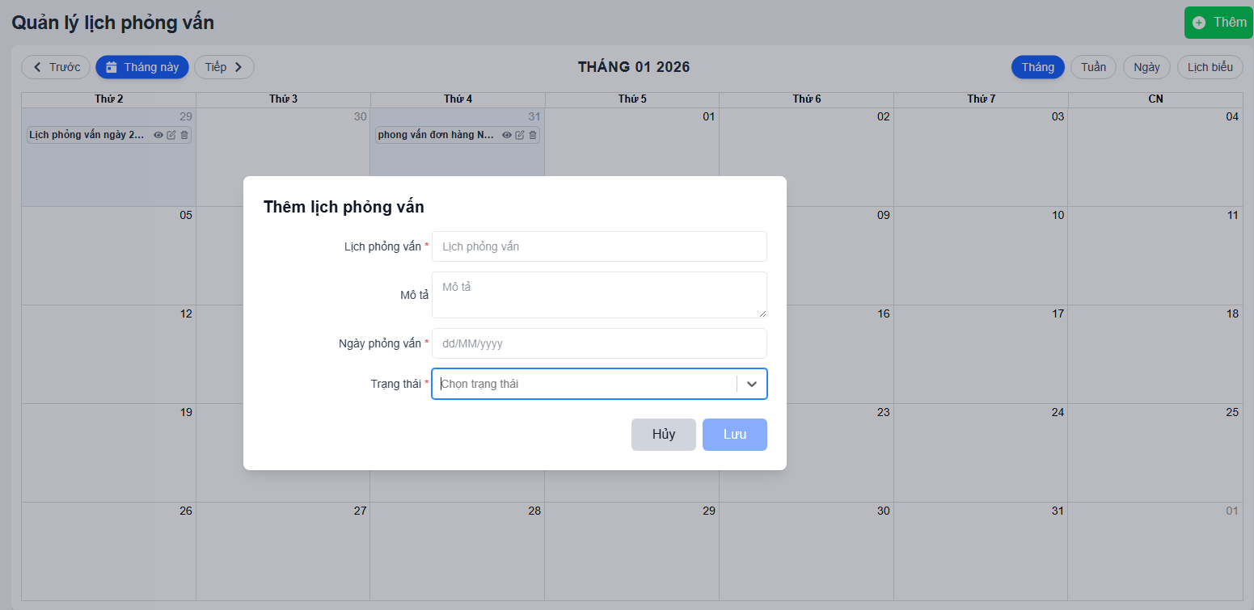Go to next month with Tiếp
The height and width of the screenshot is (610, 1254).
224,67
